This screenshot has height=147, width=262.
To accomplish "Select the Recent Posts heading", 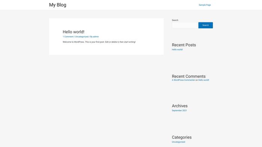I will (x=184, y=45).
